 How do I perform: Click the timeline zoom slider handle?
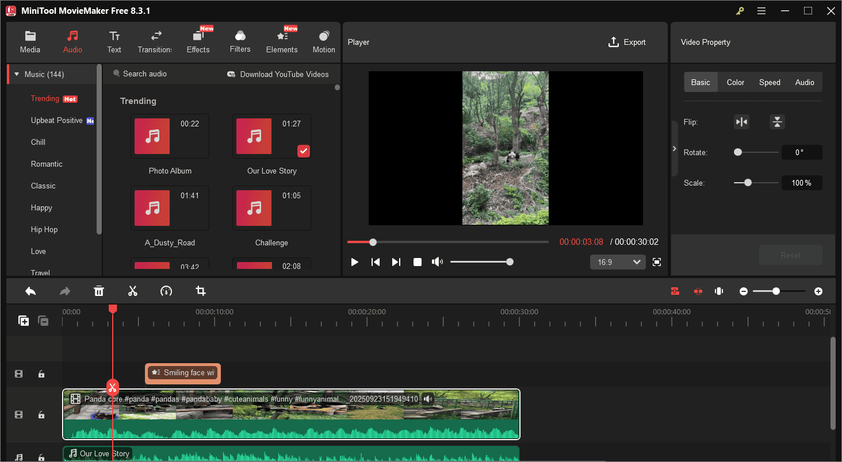pos(776,291)
